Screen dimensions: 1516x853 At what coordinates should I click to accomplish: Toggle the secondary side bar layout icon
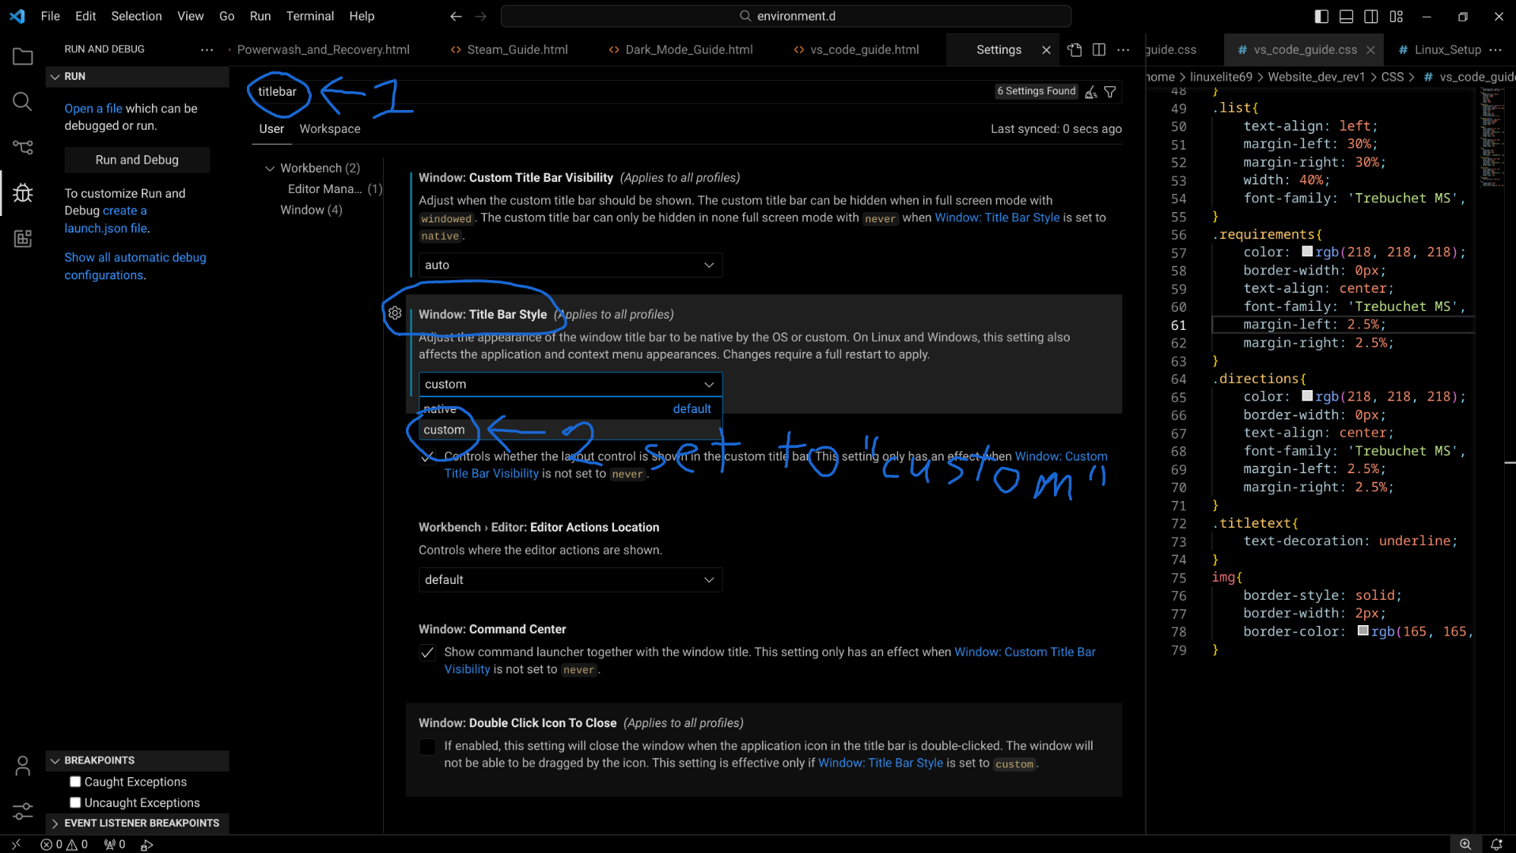point(1371,16)
